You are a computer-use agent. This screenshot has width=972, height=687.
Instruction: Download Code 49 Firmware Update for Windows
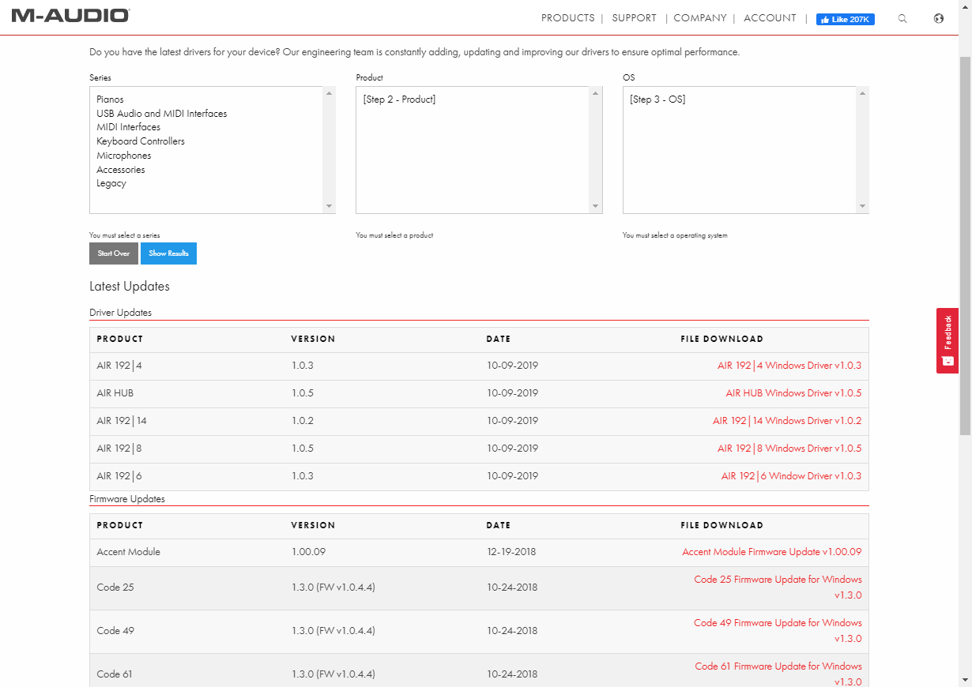778,631
